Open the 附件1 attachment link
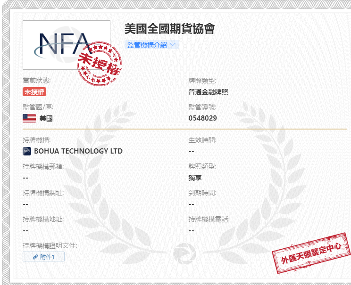This screenshot has height=285, width=351. click(x=44, y=257)
